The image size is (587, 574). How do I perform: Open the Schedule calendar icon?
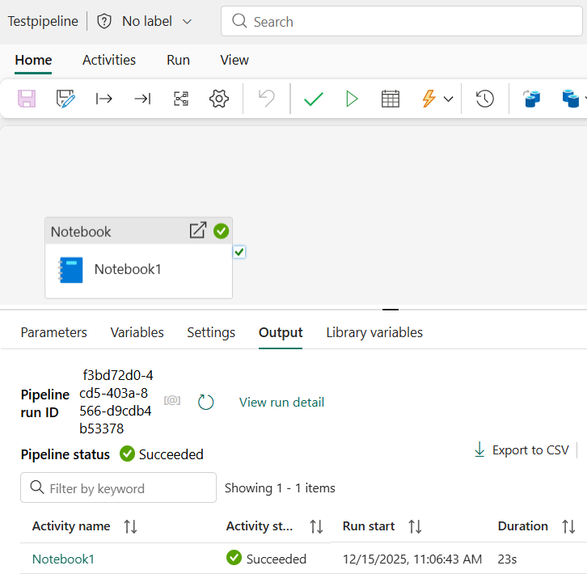pyautogui.click(x=391, y=99)
